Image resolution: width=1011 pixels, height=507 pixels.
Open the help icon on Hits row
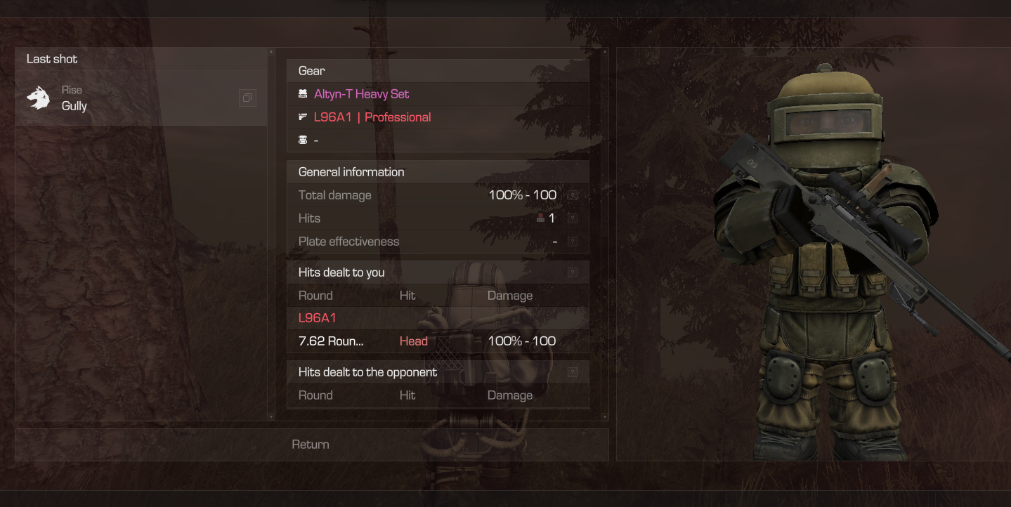coord(573,219)
